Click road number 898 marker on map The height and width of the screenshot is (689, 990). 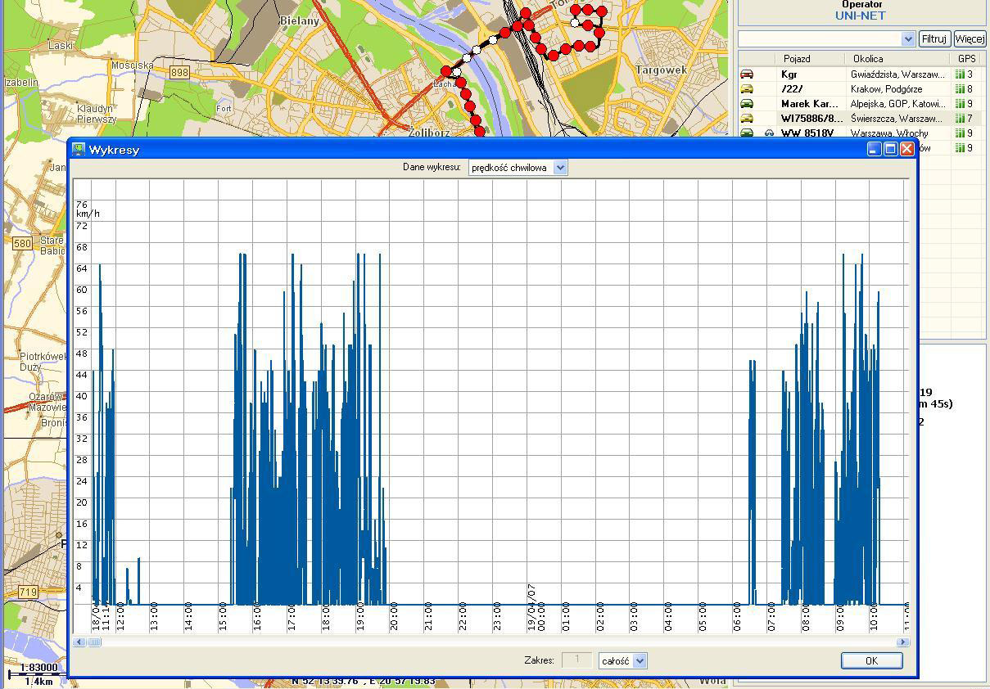(179, 73)
